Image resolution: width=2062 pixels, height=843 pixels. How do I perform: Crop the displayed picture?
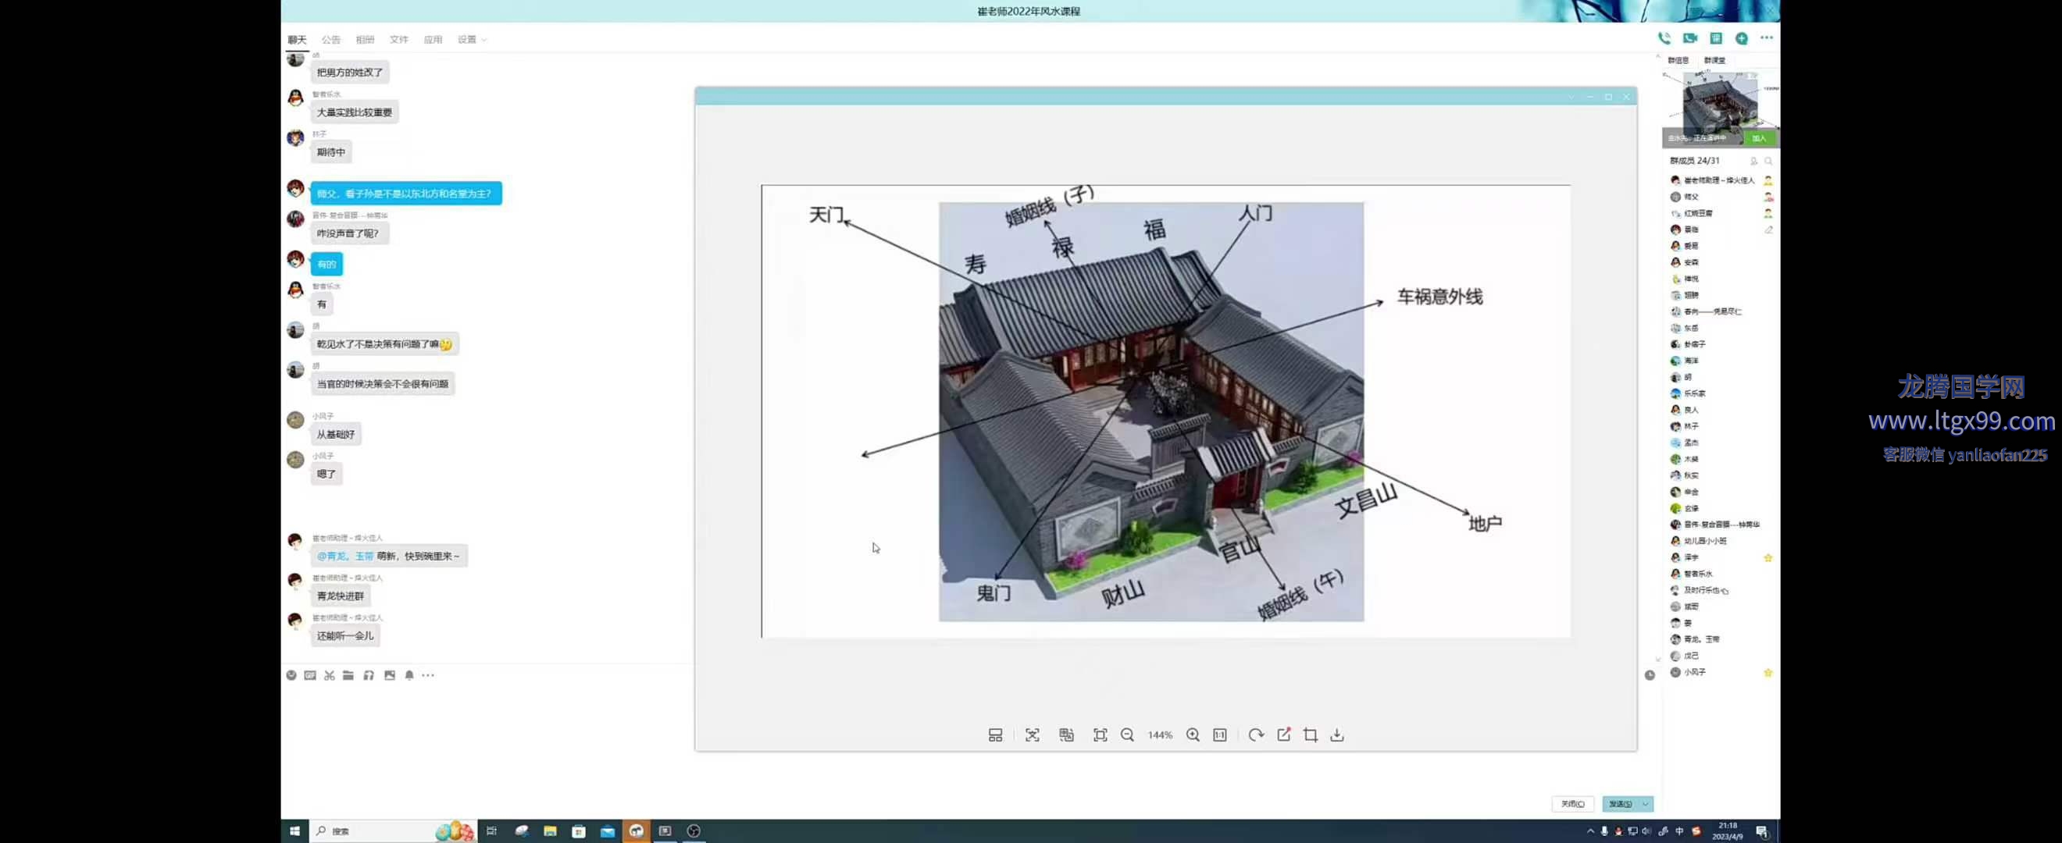pos(1311,735)
